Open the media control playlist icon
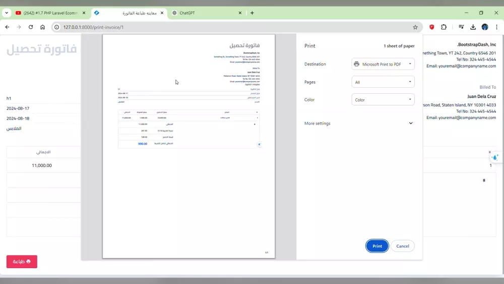 pyautogui.click(x=461, y=27)
